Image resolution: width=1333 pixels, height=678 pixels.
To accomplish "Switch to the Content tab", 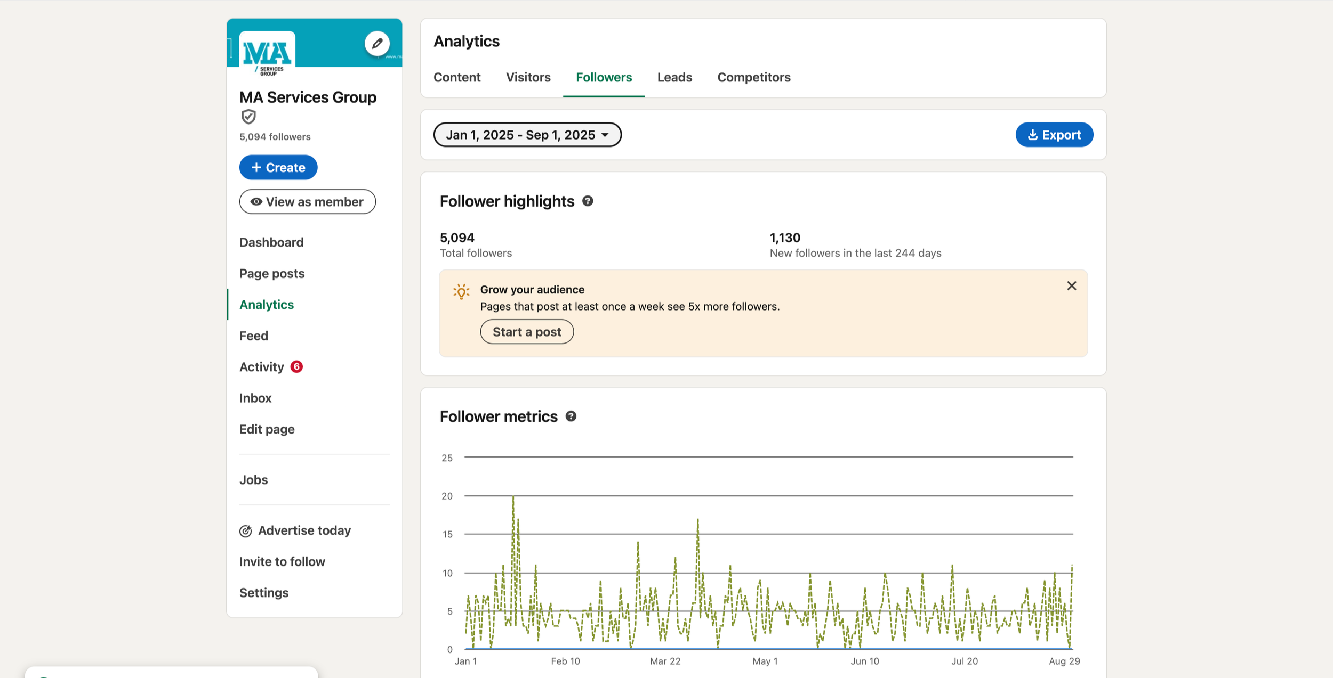I will 457,77.
